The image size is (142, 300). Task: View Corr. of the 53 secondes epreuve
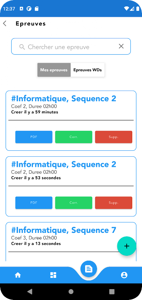tap(73, 202)
